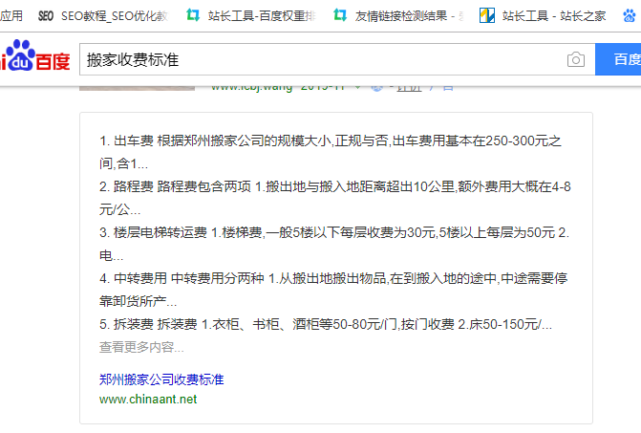This screenshot has height=433, width=641.
Task: Click item 5 拆装费 text
Action: (326, 324)
